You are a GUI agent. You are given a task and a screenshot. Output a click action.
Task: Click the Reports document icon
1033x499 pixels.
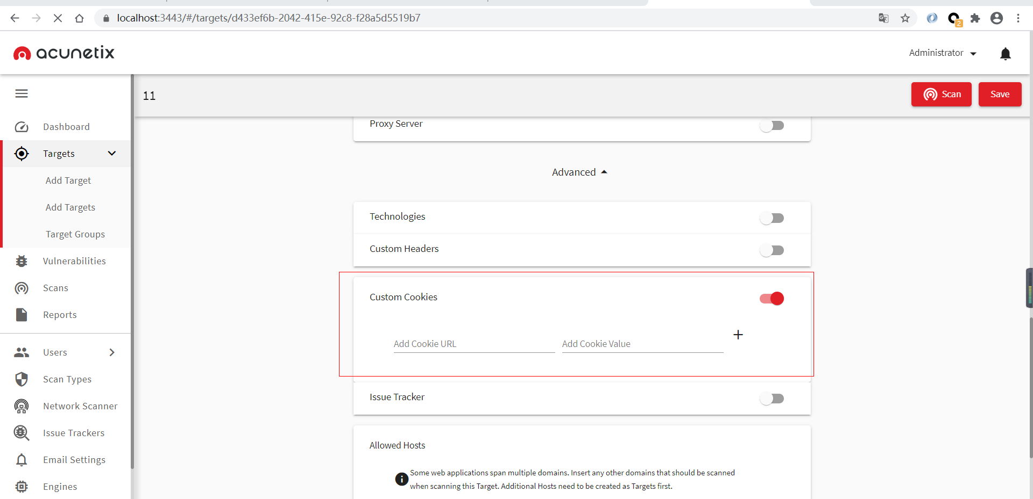pos(22,315)
